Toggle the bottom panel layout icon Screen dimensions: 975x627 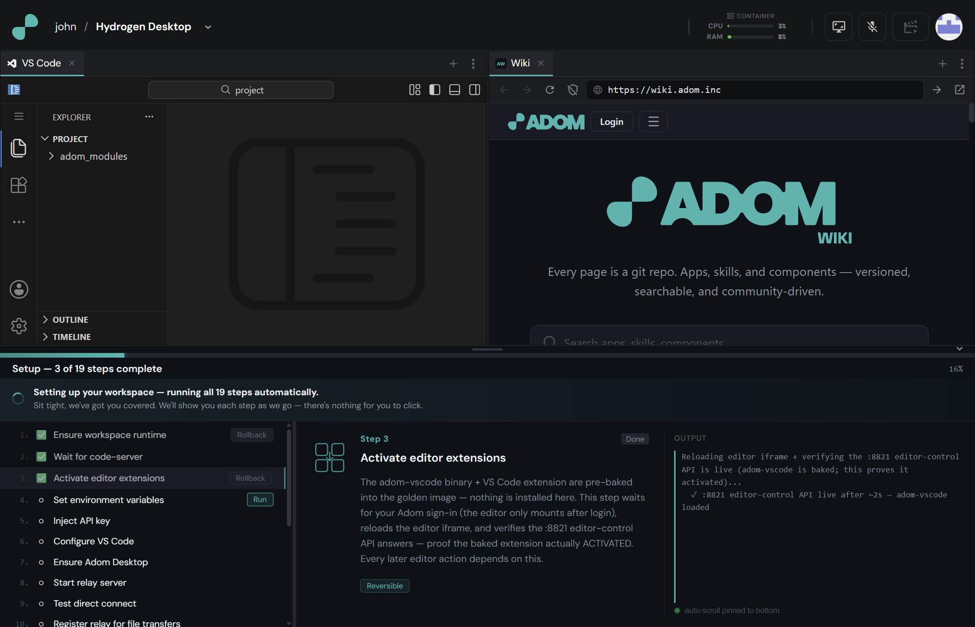pos(455,90)
